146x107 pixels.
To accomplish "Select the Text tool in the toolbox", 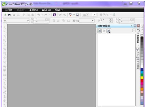I will click(x=5, y=70).
